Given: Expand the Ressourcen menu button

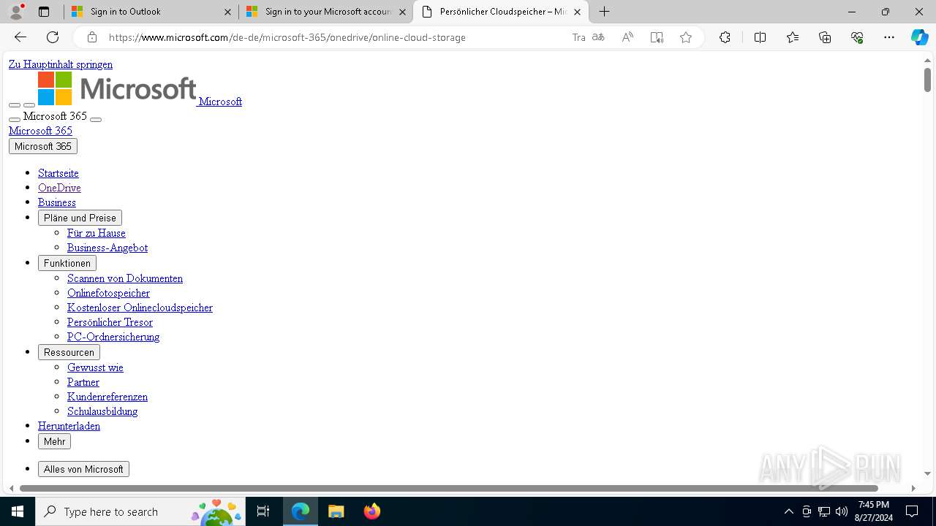Looking at the screenshot, I should click(x=69, y=352).
